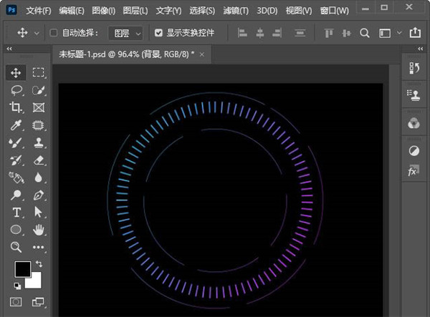Open the 图层(L) menu

click(135, 11)
